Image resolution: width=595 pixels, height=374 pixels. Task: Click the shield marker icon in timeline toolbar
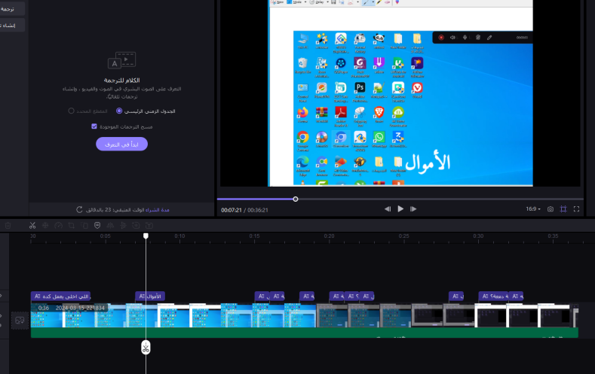[97, 226]
